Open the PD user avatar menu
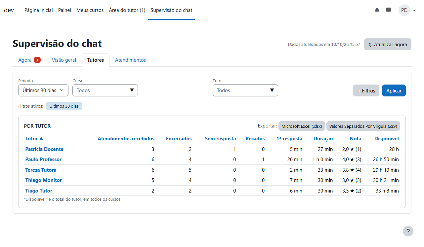 (x=404, y=10)
